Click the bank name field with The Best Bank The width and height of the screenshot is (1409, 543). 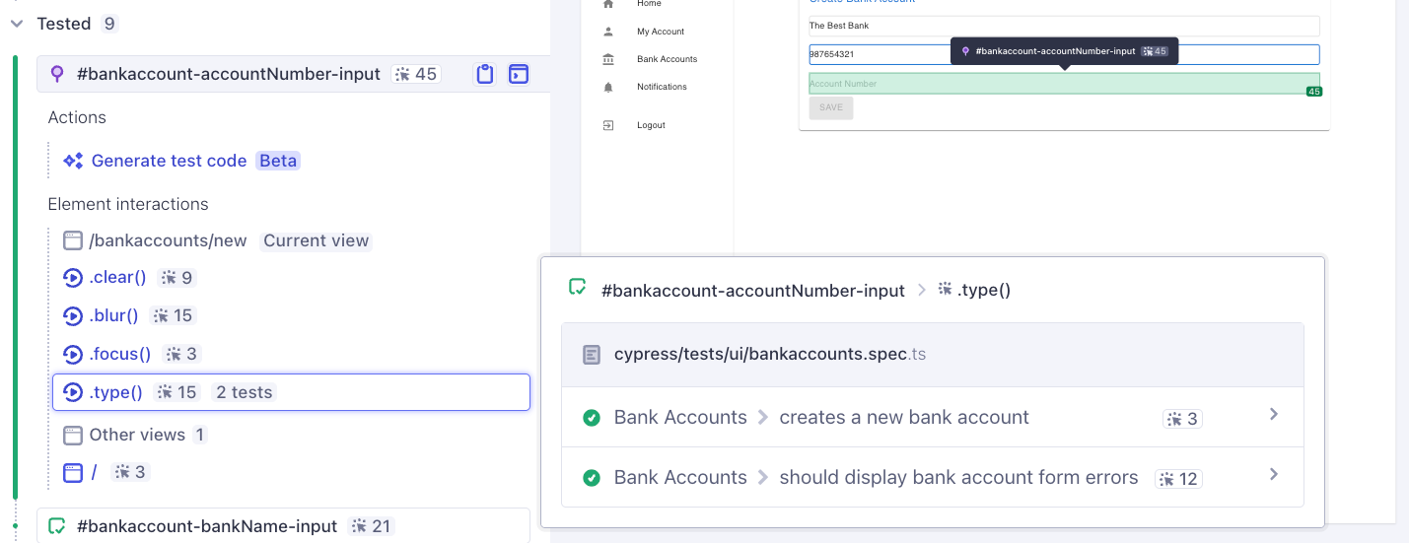click(x=1064, y=26)
